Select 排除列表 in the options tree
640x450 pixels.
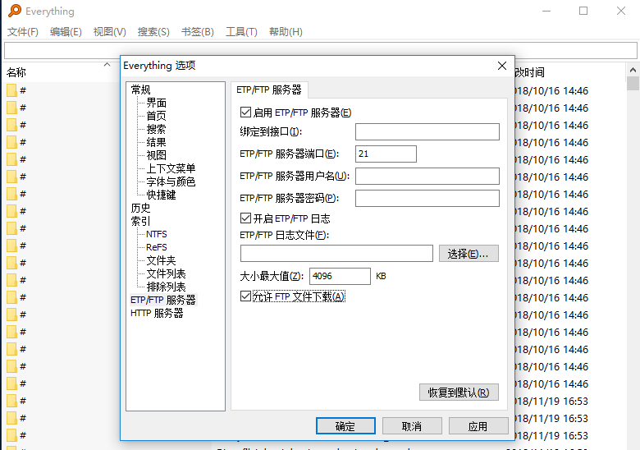[x=166, y=287]
